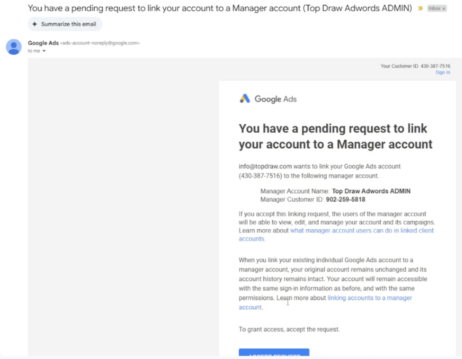Click the blue Accept Request button

tap(274, 353)
